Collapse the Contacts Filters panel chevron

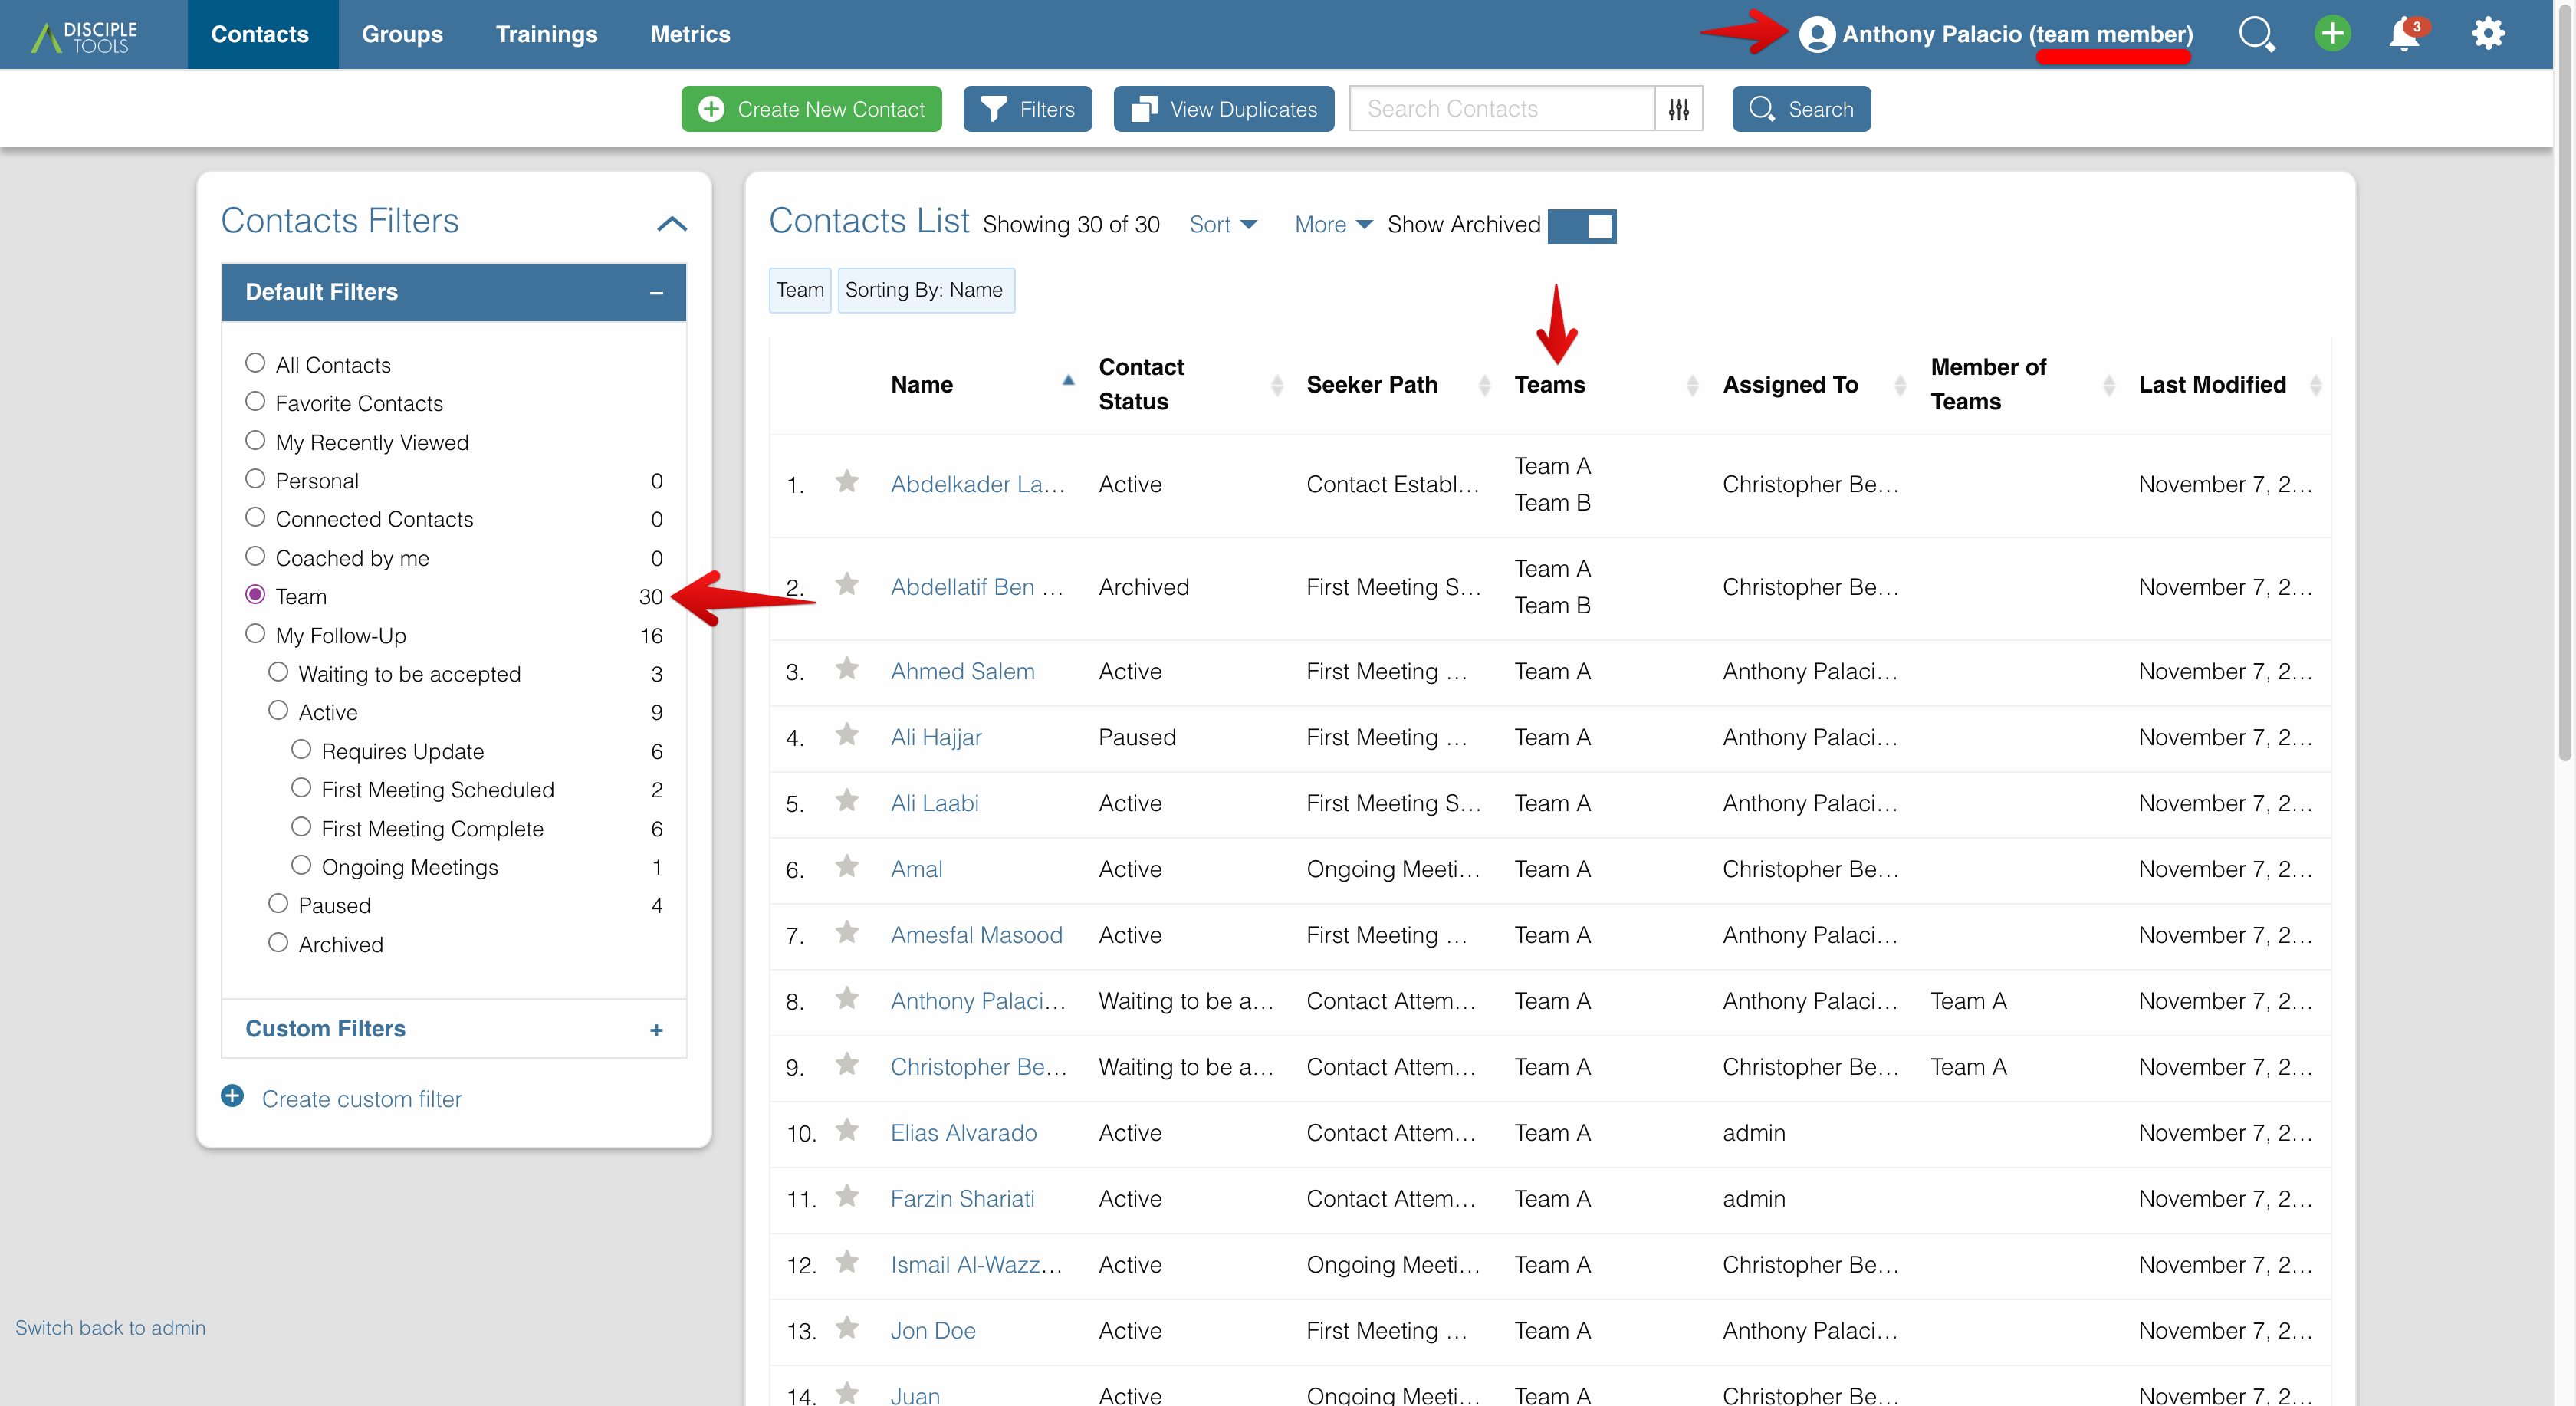[x=672, y=224]
